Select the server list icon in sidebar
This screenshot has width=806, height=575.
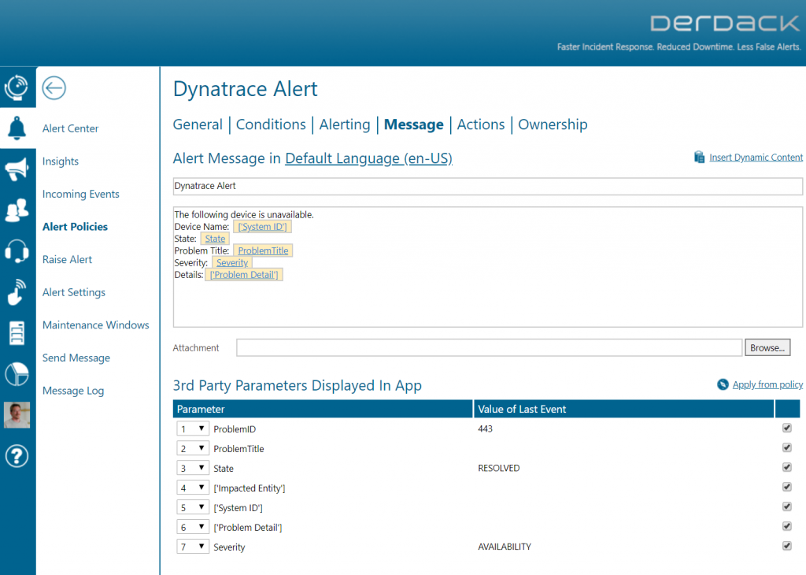pos(17,332)
